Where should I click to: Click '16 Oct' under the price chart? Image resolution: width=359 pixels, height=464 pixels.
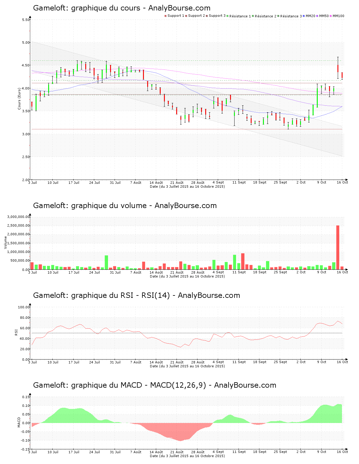point(343,183)
